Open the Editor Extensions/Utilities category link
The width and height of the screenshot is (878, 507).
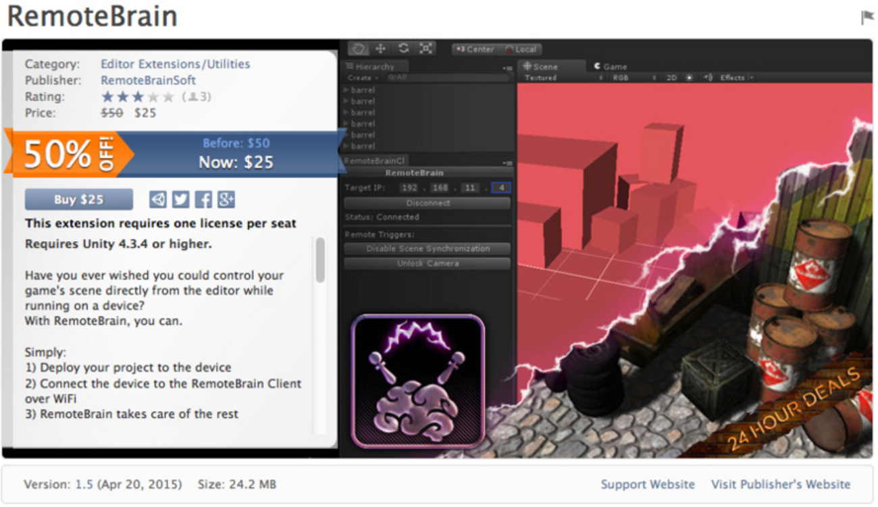(176, 64)
